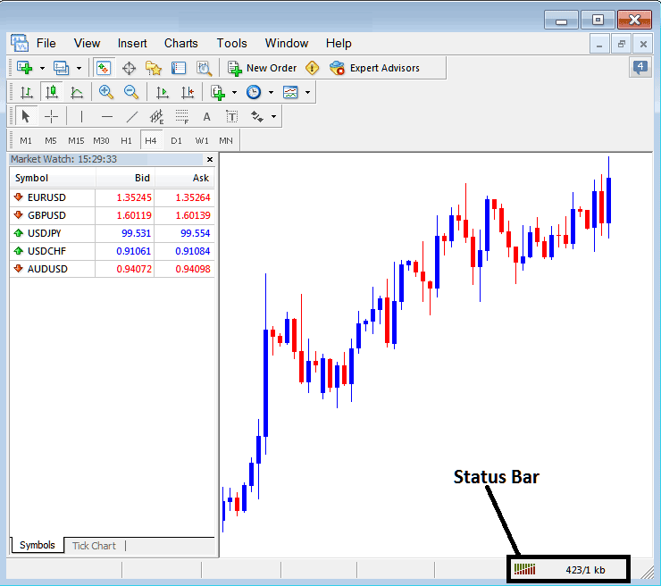Click the Zoom In magnifier icon

coord(105,92)
